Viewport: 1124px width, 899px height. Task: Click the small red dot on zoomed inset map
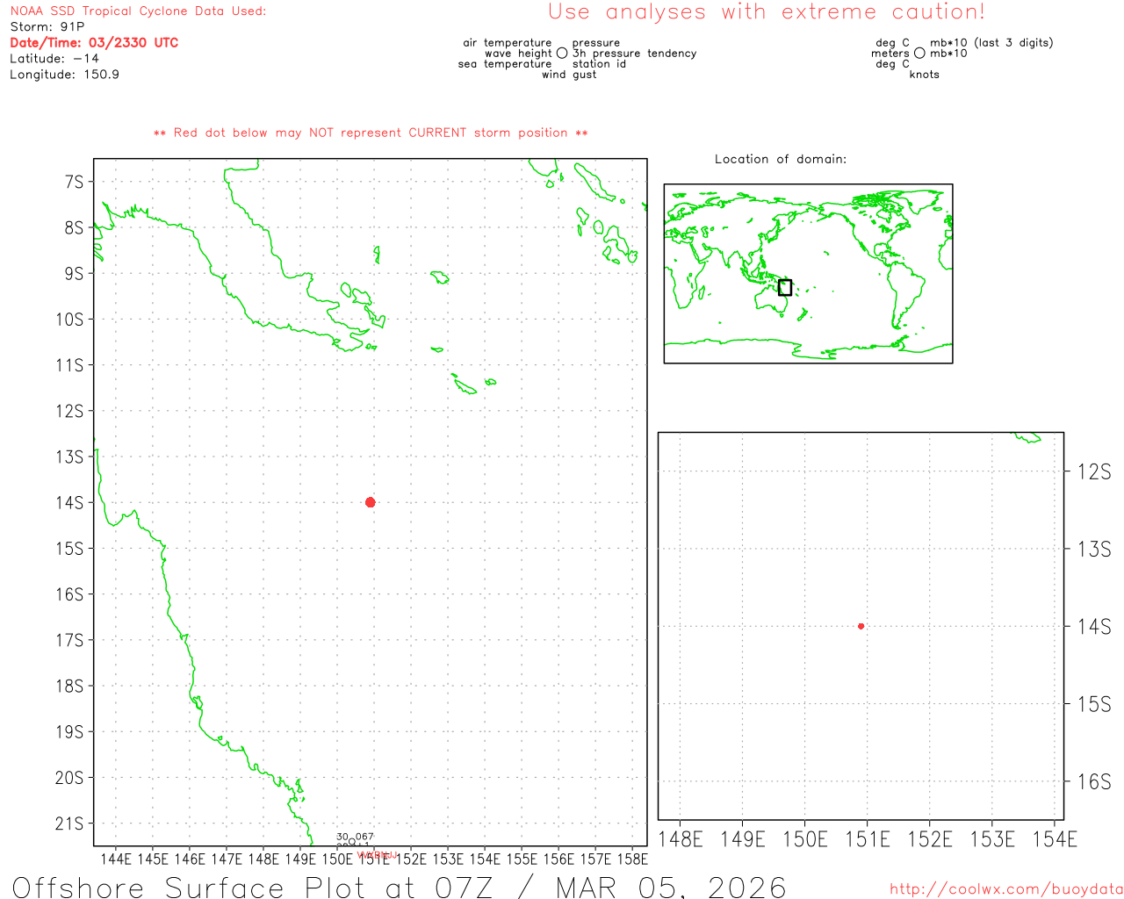click(861, 626)
